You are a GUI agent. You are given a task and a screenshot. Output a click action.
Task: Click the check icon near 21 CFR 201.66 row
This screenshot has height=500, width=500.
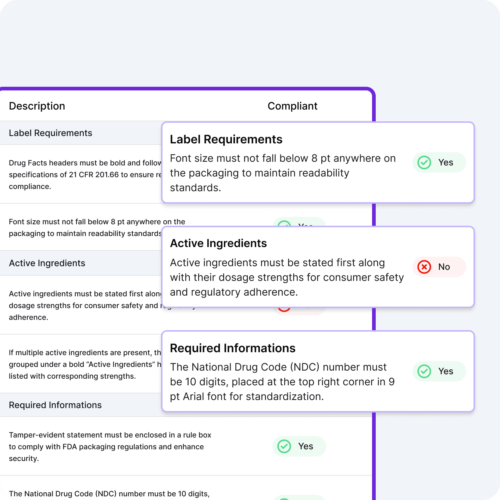[284, 175]
